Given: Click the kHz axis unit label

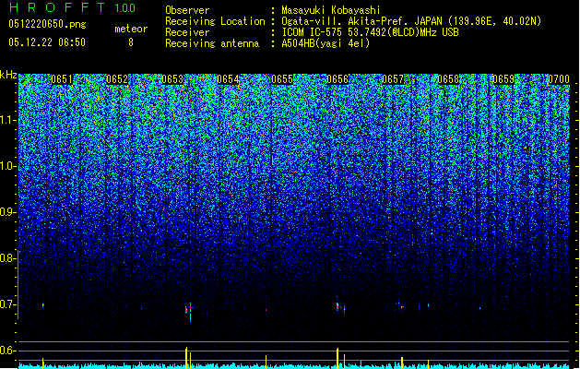Looking at the screenshot, I should click(x=8, y=75).
